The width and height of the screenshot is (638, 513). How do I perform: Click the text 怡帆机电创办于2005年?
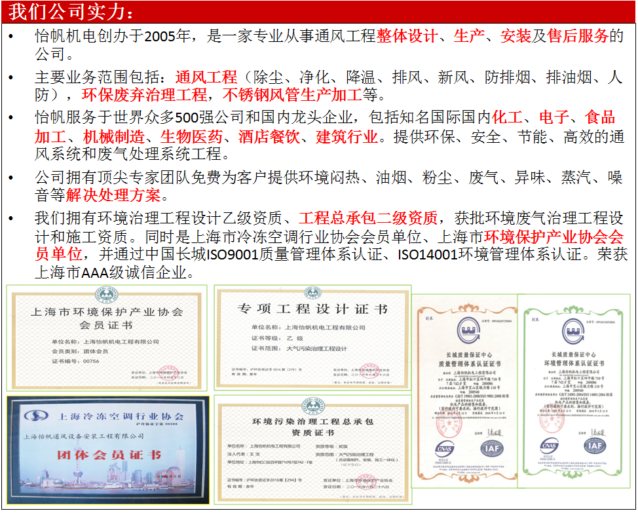point(113,36)
